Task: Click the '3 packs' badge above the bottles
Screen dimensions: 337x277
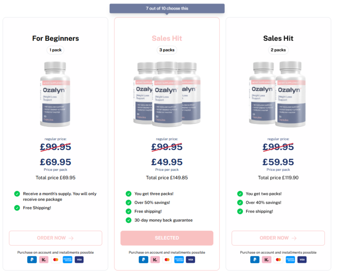Action: coord(167,50)
